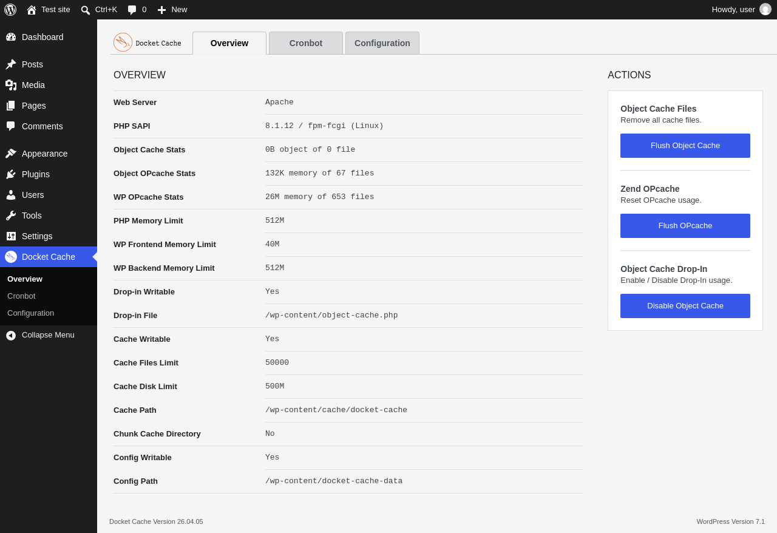
Task: Click the Zend OPcache heading
Action: pos(650,189)
